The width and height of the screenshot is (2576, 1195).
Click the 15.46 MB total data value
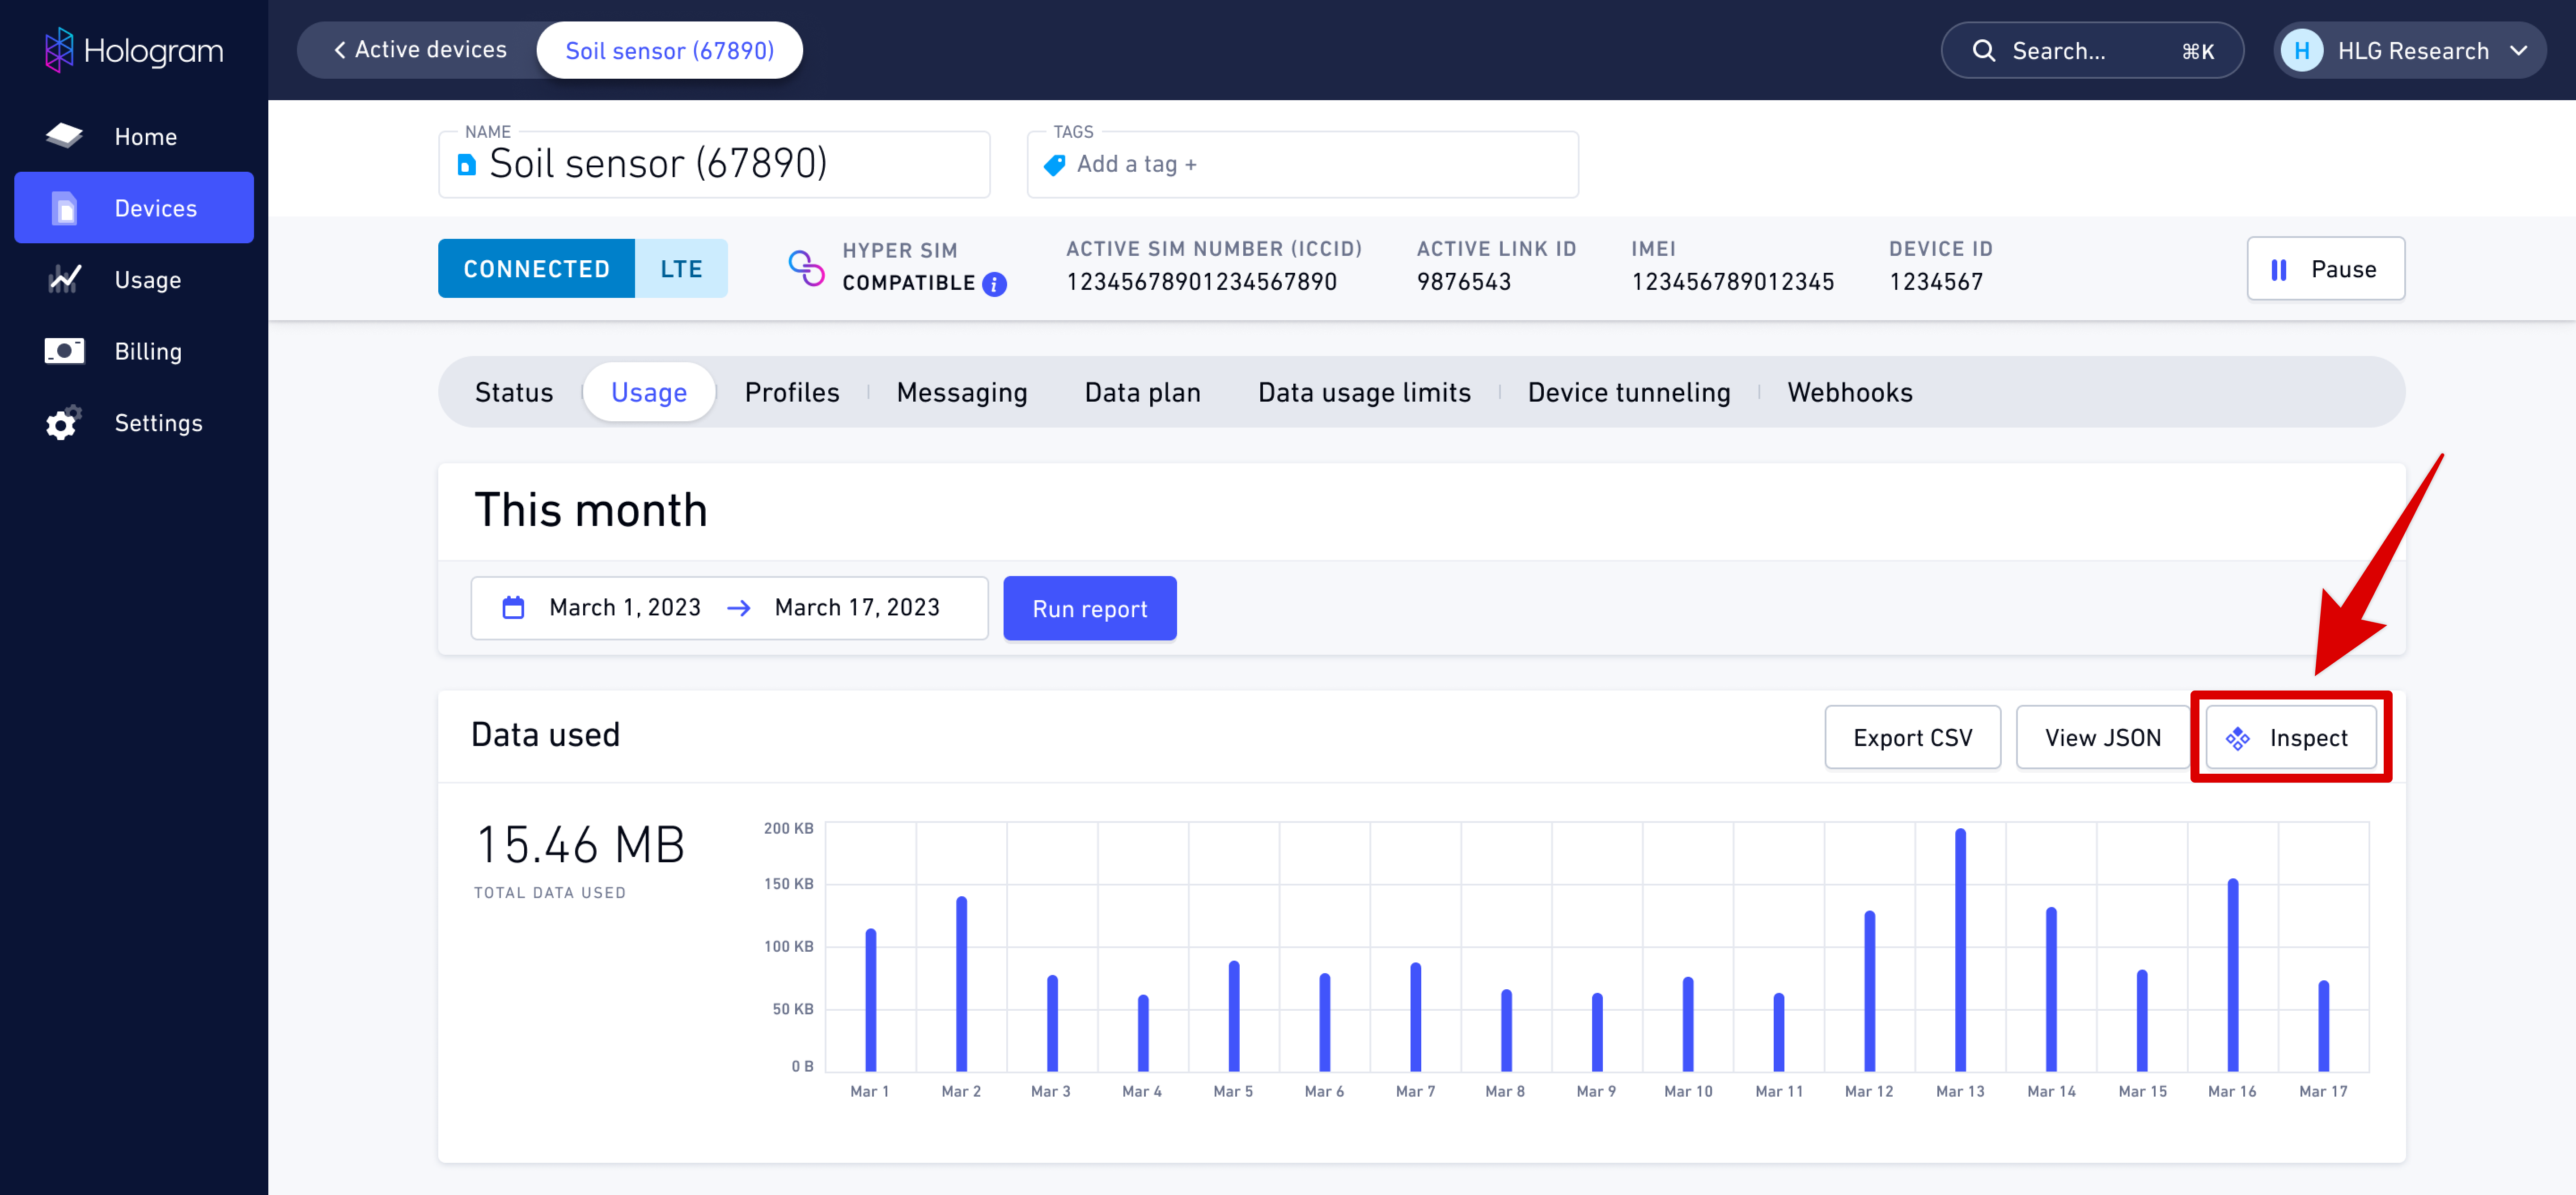[x=580, y=845]
